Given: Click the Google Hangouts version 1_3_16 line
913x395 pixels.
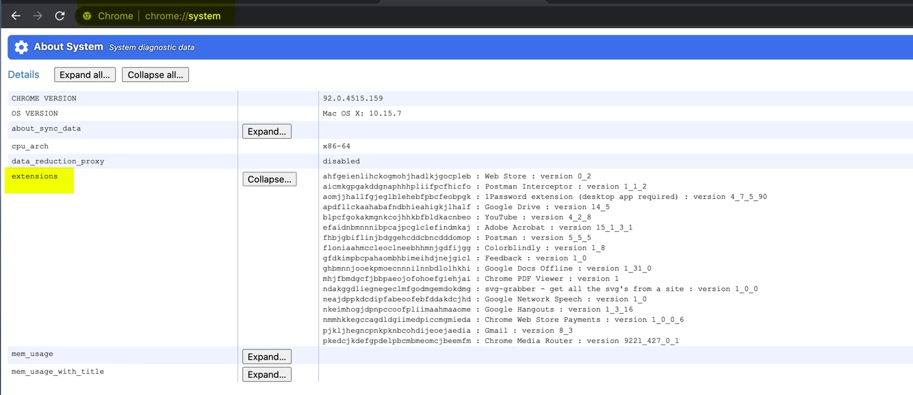Looking at the screenshot, I should [478, 310].
